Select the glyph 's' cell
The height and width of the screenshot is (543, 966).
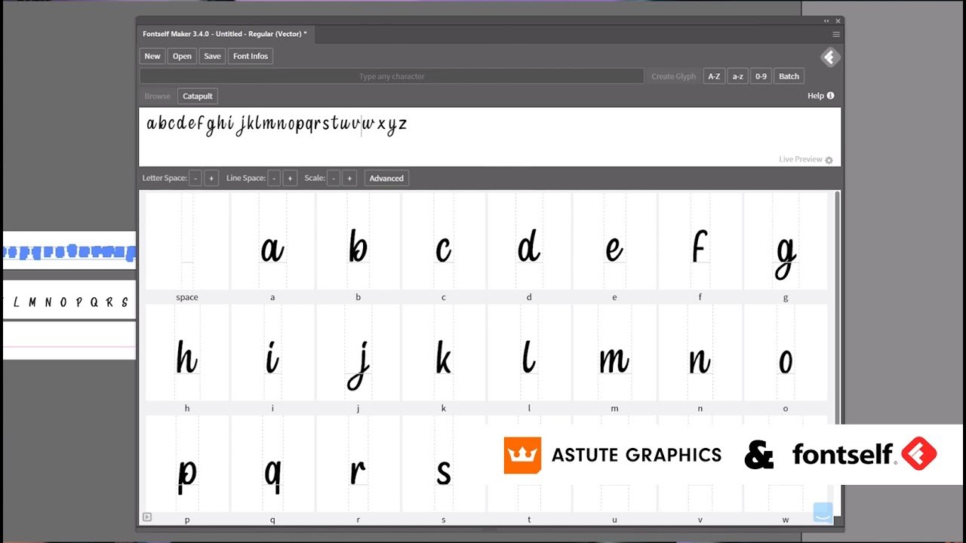tap(443, 465)
